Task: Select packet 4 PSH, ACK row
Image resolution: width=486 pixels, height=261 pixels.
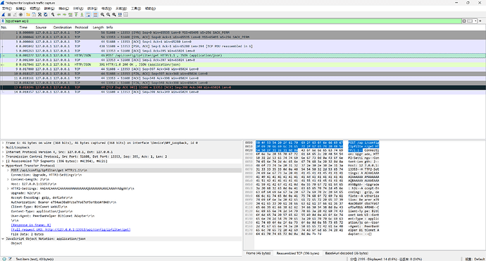Action: click(243, 47)
